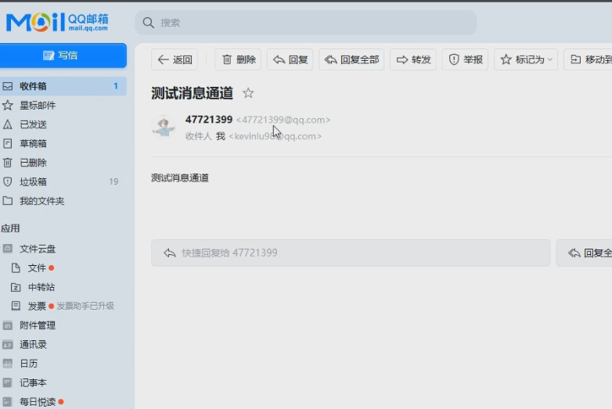This screenshot has width=612, height=409.
Task: Compose a new mail with 写信 button
Action: [63, 56]
